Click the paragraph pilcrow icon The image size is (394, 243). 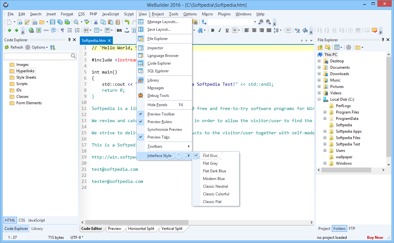pos(63,30)
